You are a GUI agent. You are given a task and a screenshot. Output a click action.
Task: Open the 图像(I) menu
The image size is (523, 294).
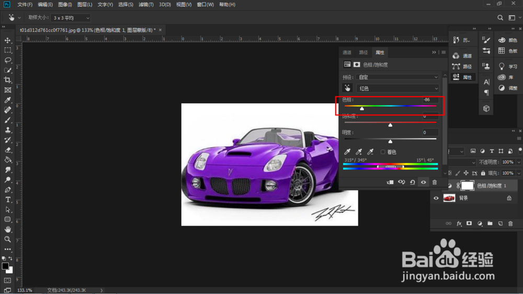(x=65, y=5)
